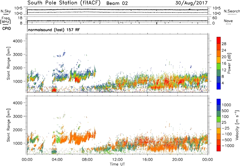This screenshot has height=166, width=240.
Task: Select the 'CPID' row label
Action: [x=7, y=28]
